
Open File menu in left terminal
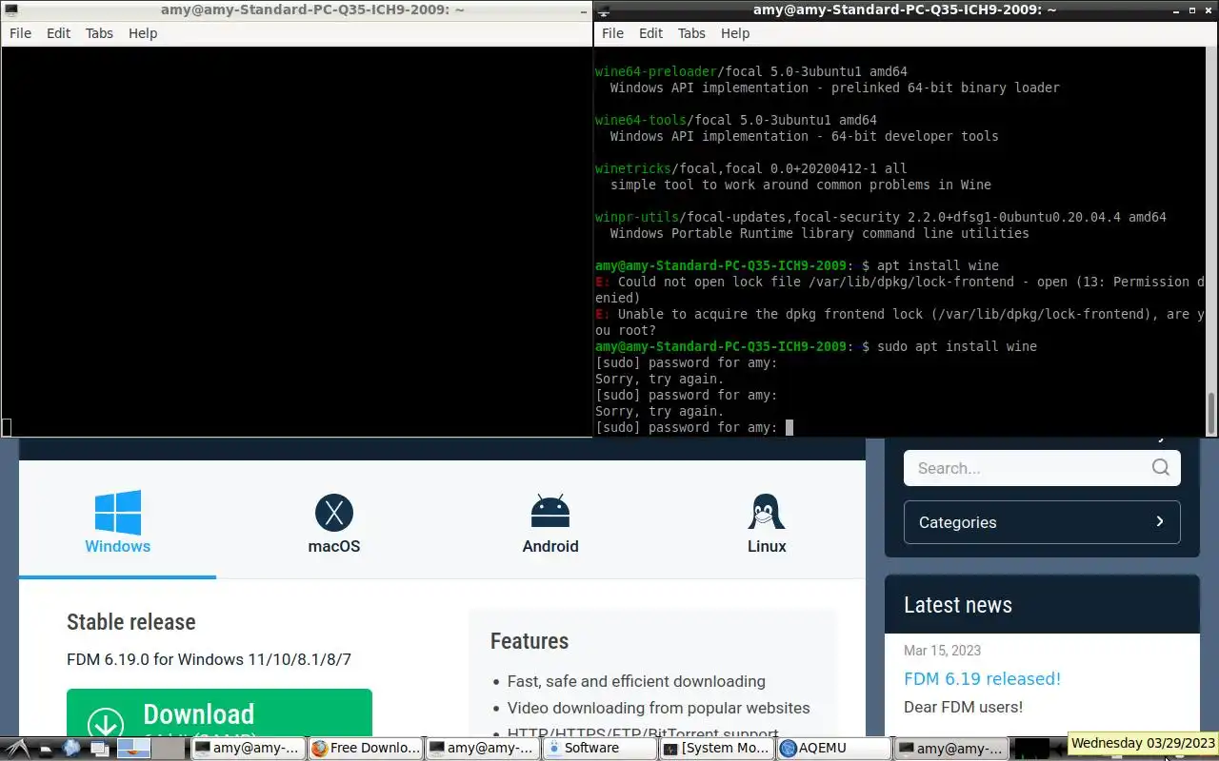[20, 33]
